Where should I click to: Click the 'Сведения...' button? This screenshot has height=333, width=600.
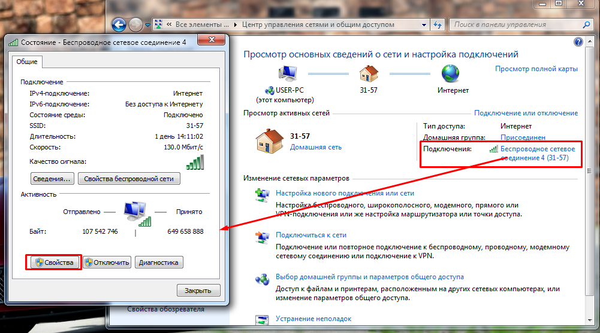(52, 179)
